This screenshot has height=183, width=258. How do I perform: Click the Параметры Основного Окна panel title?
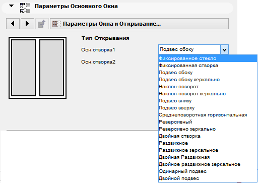click(x=76, y=6)
